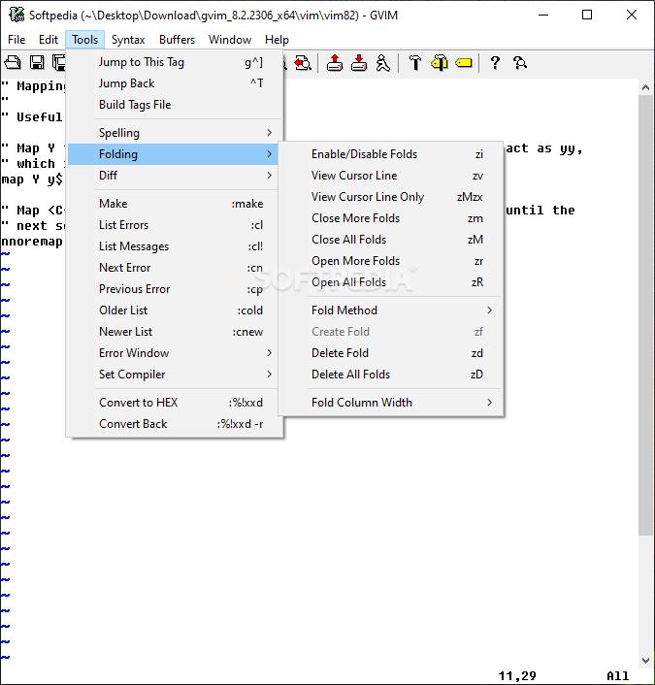The width and height of the screenshot is (655, 685).
Task: Choose Convert Back
Action: (174, 424)
